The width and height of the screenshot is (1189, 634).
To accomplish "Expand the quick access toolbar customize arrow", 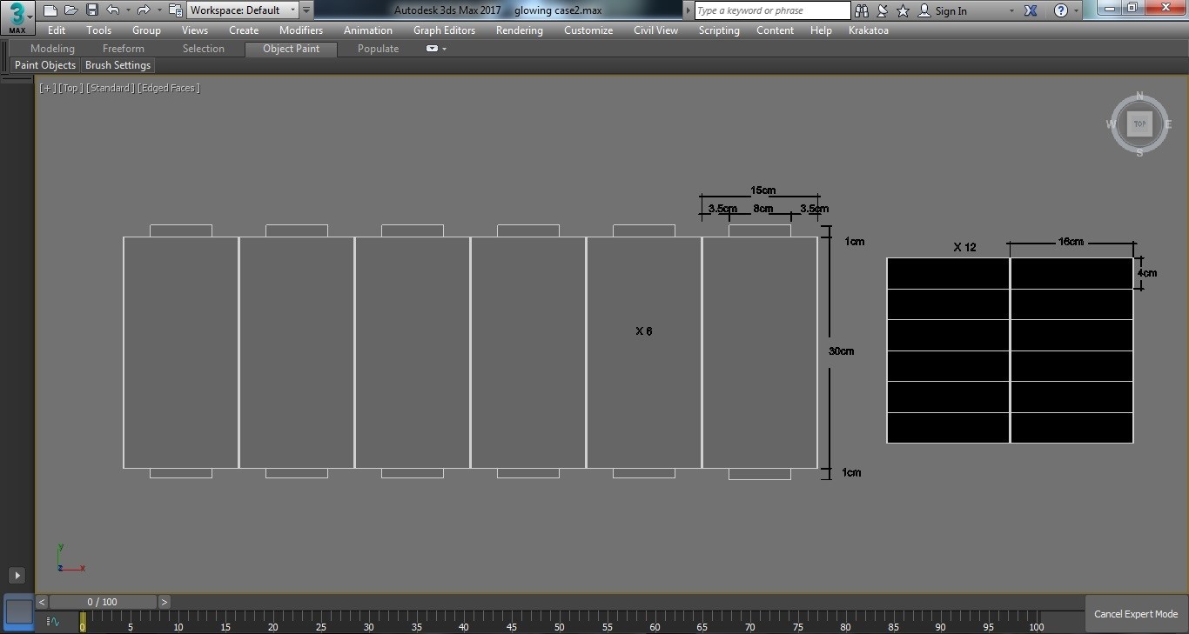I will point(306,10).
